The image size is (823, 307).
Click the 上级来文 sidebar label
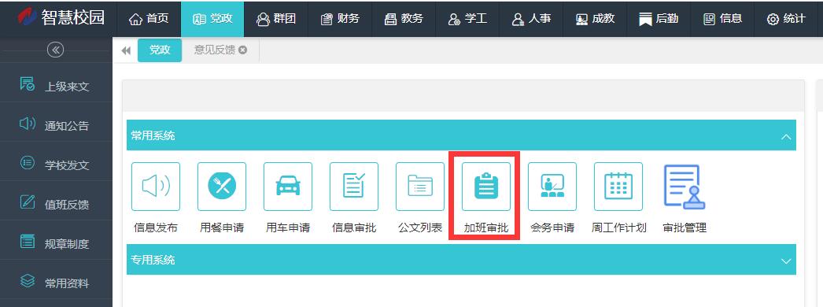pyautogui.click(x=67, y=86)
